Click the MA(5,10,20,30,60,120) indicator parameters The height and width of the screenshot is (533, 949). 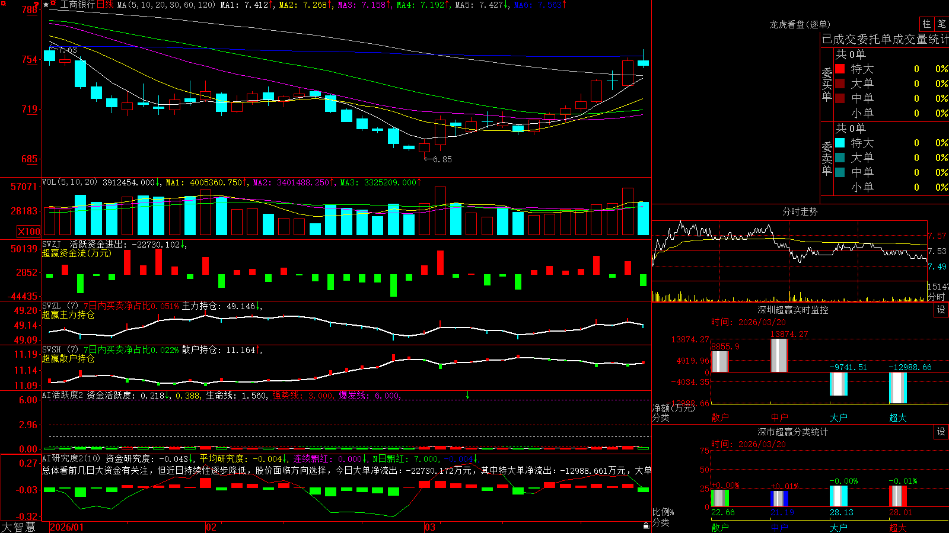[x=166, y=5]
